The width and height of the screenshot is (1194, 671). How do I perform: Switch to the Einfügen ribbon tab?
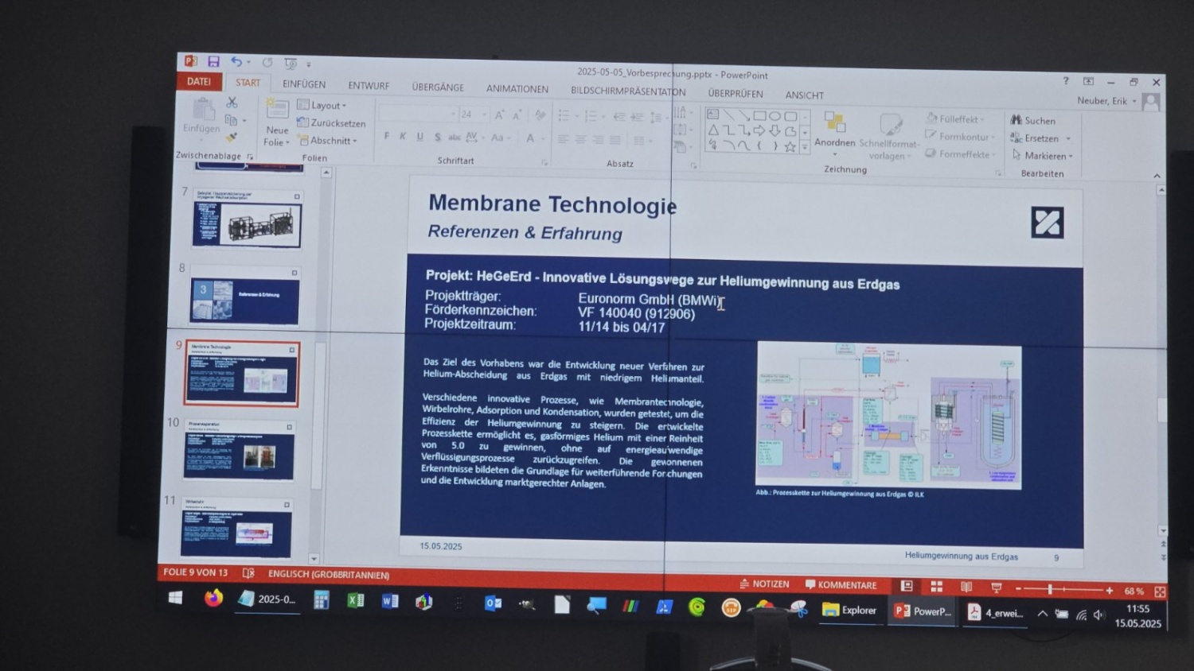point(304,84)
